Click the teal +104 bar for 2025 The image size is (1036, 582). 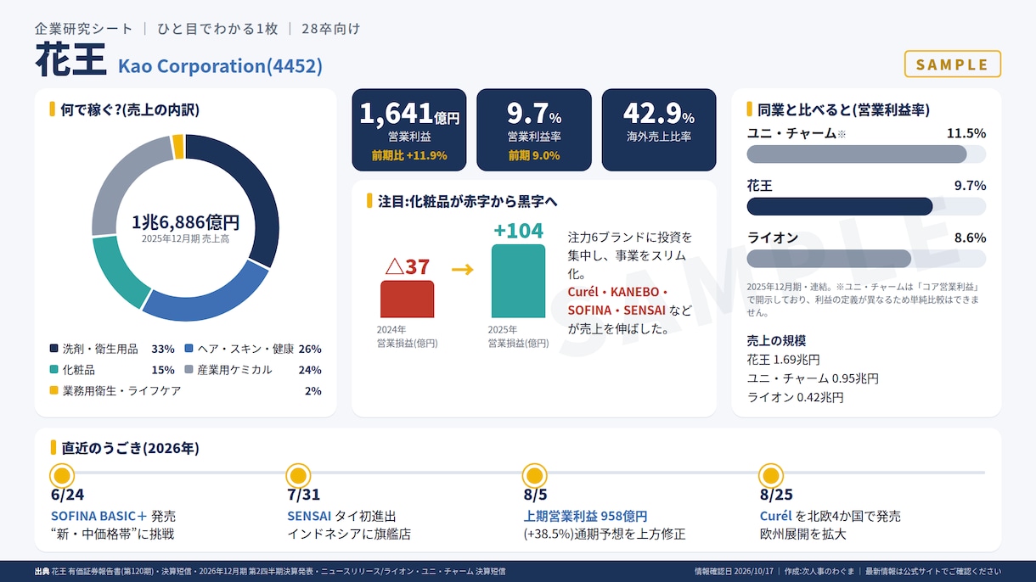tap(518, 281)
